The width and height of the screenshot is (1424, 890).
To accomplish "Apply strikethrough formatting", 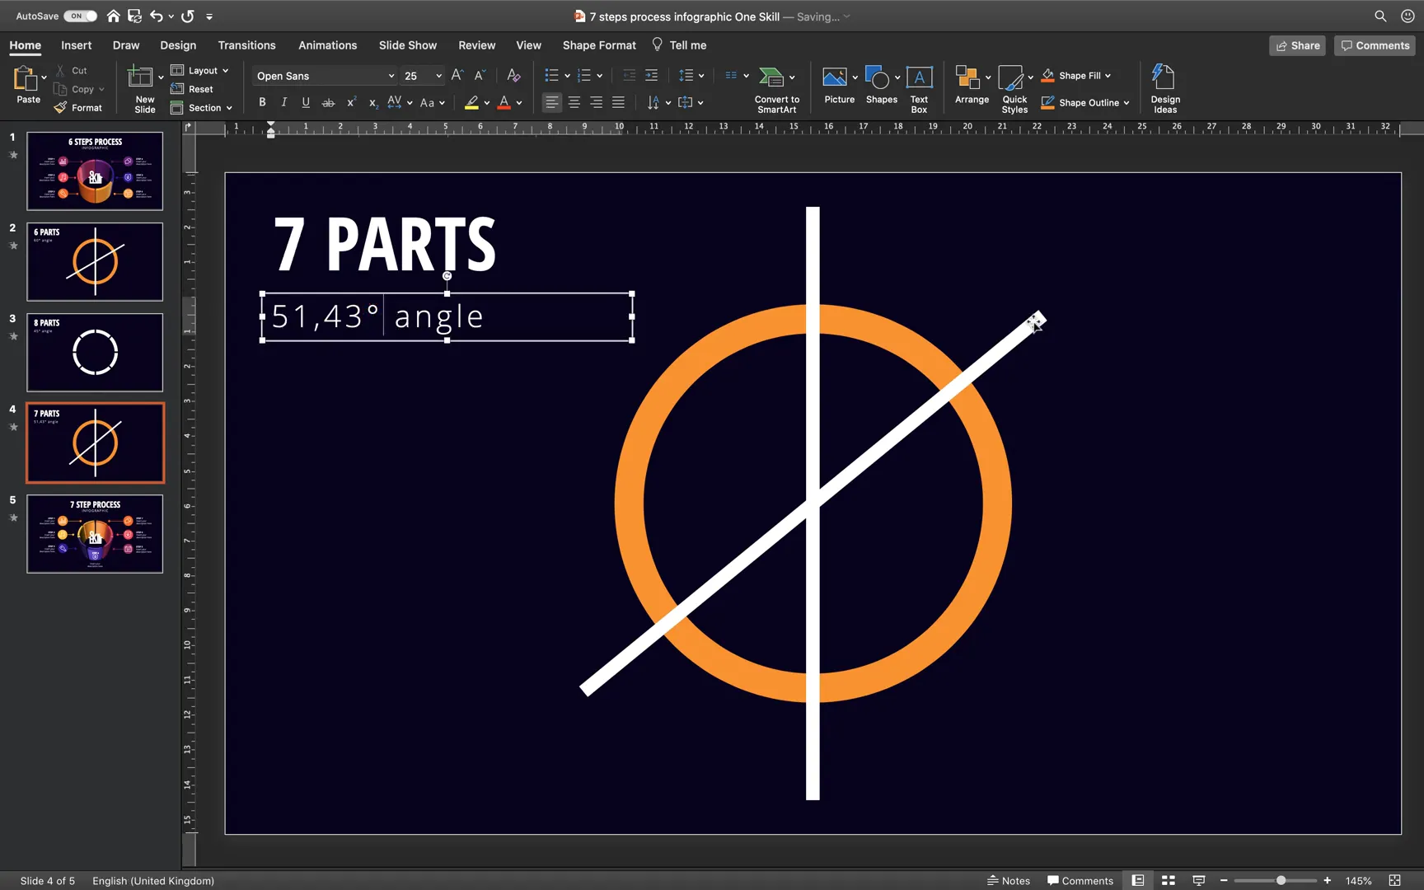I will tap(327, 102).
